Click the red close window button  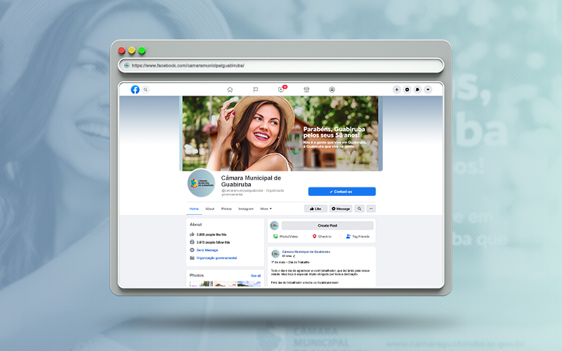click(122, 51)
